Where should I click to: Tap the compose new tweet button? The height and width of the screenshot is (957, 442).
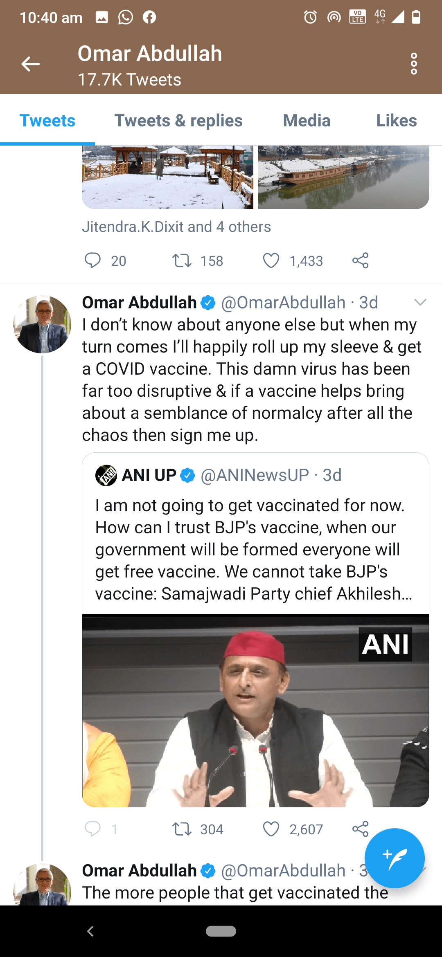[x=394, y=858]
